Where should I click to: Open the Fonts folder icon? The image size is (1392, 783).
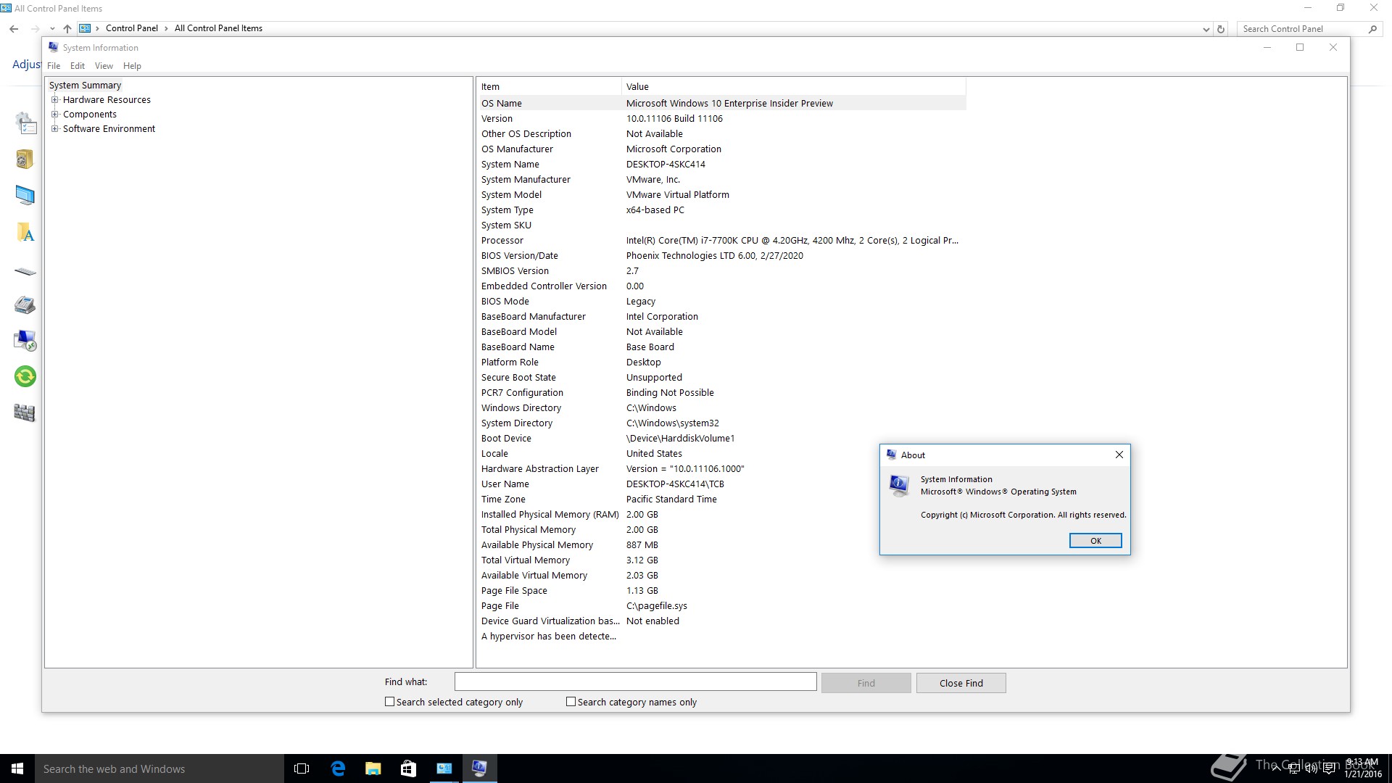click(x=25, y=232)
